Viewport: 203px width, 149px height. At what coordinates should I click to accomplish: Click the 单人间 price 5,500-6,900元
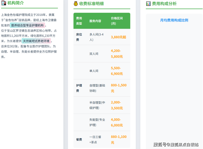[117, 71]
